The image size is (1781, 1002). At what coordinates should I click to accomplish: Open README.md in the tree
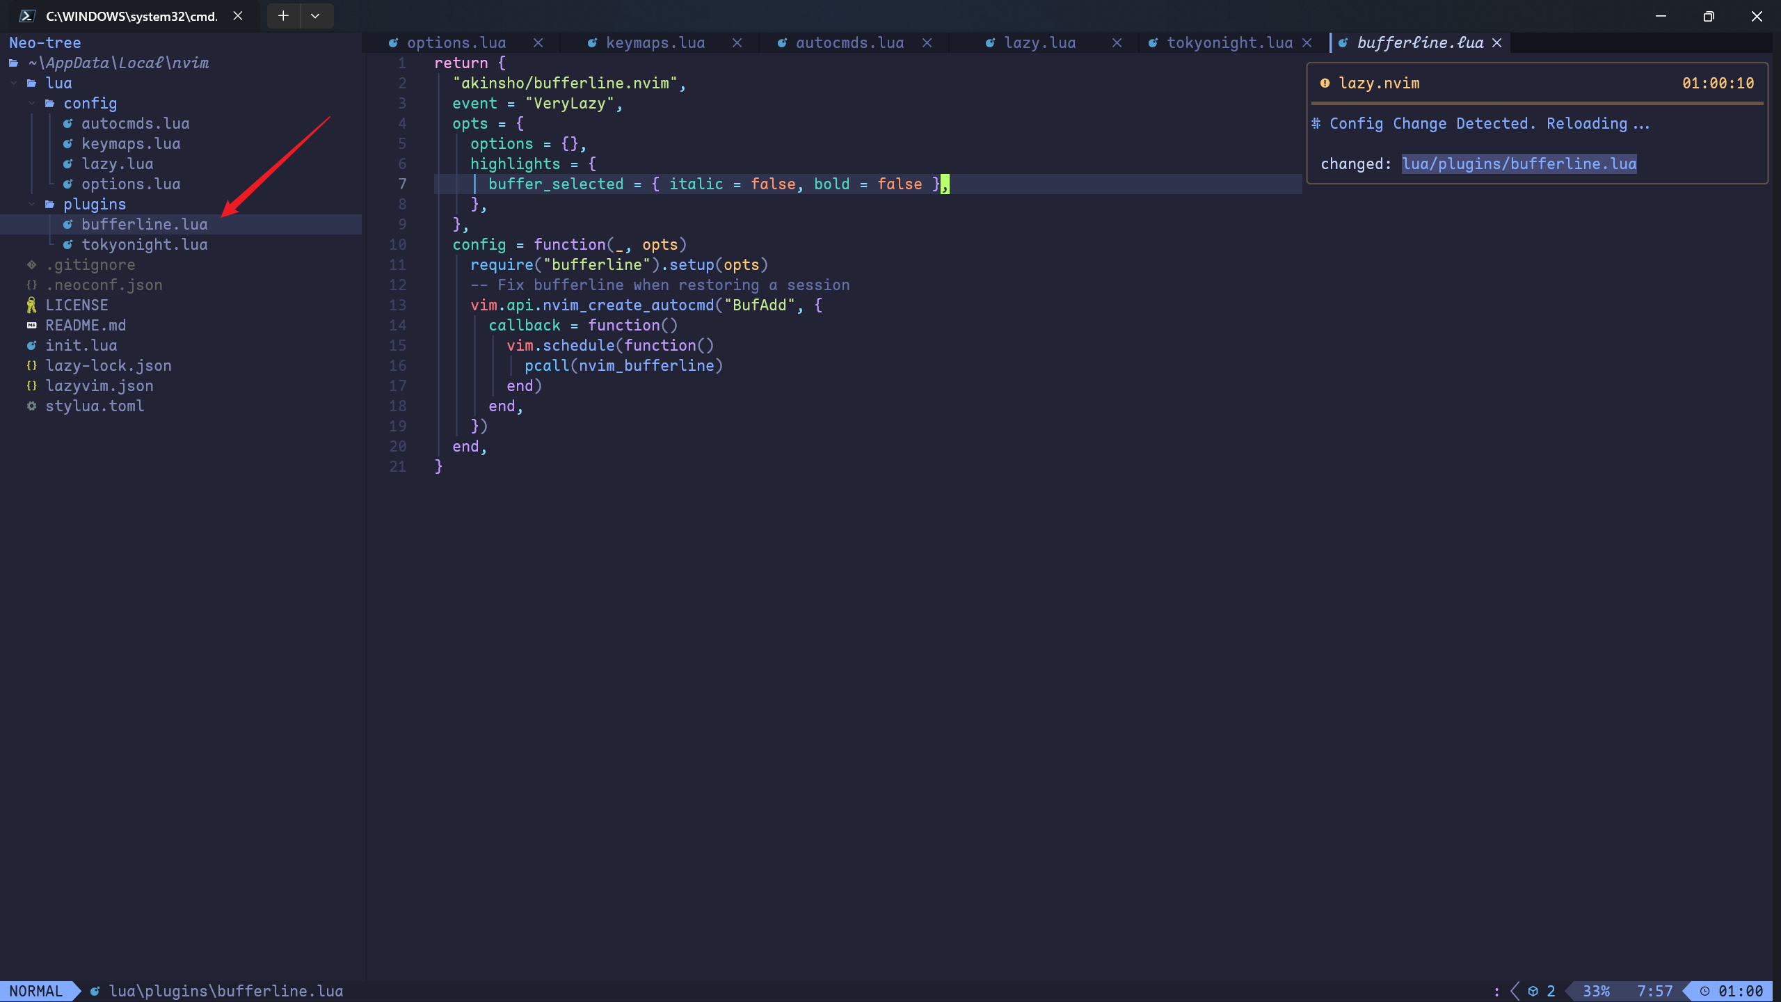(86, 326)
